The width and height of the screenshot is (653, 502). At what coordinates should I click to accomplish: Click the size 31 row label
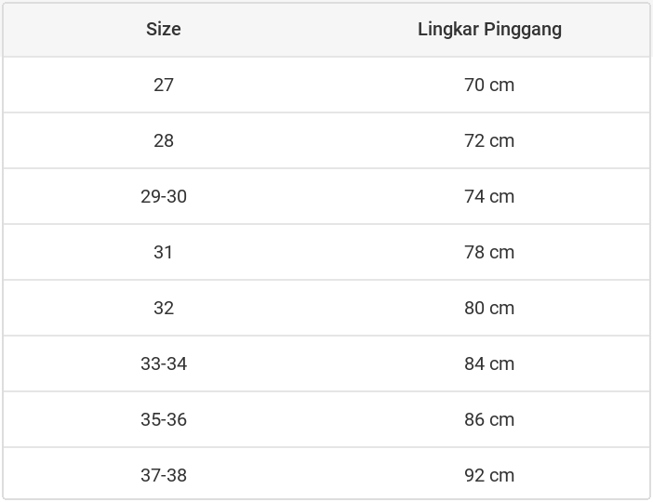pos(164,252)
